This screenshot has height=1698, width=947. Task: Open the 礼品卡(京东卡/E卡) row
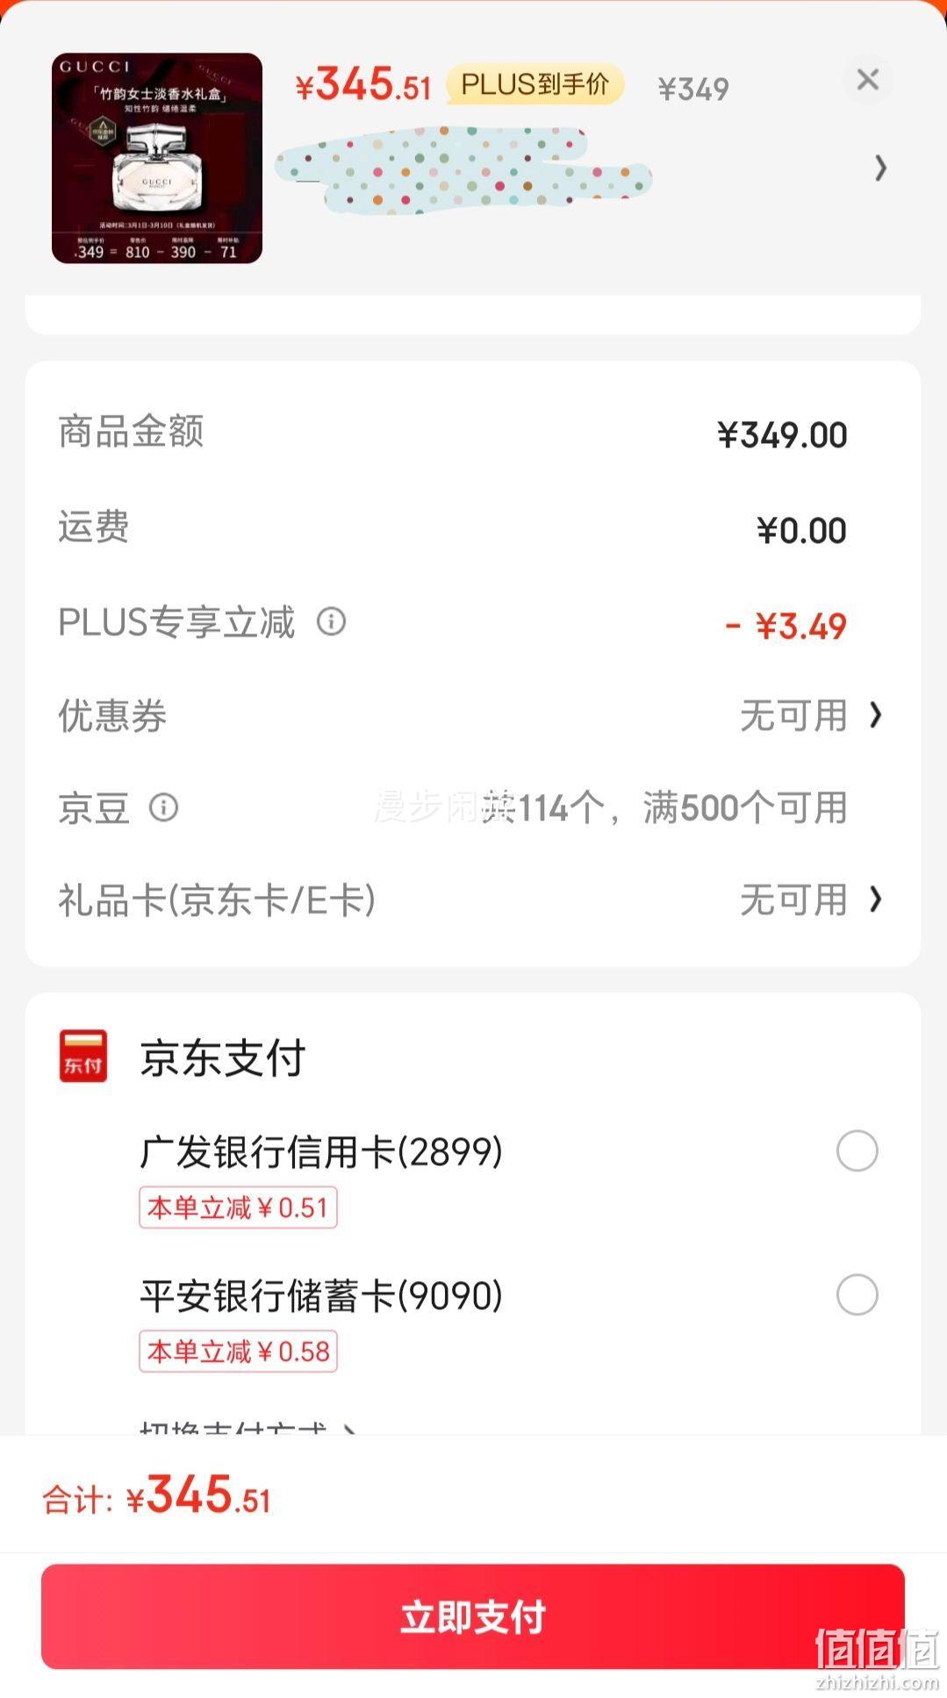472,899
